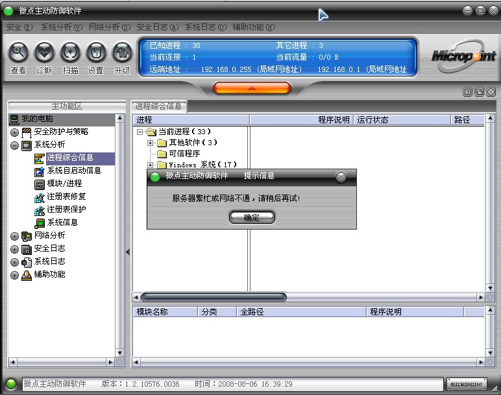This screenshot has width=501, height=395.
Task: Click the process list horizontal scrollbar
Action: [x=214, y=297]
